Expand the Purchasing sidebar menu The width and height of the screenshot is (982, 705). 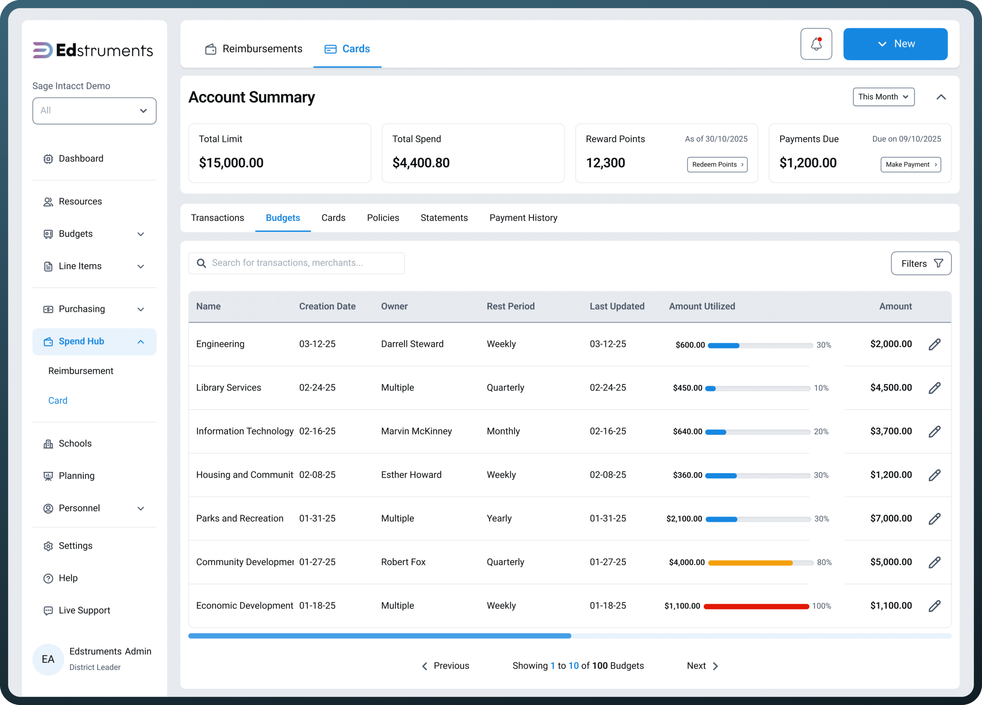tap(94, 309)
